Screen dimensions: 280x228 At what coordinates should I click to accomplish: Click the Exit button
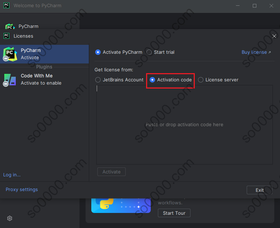(260, 190)
